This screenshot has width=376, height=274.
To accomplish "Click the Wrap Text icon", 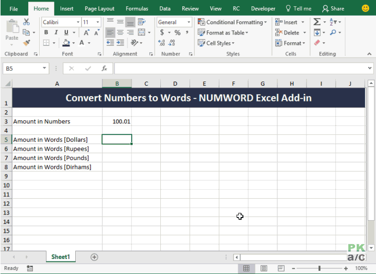I will coord(142,22).
